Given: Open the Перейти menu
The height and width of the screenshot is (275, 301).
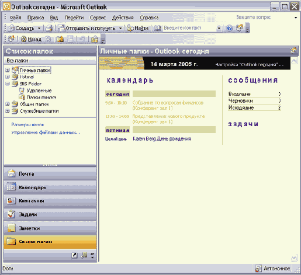Looking at the screenshot, I should [74, 18].
